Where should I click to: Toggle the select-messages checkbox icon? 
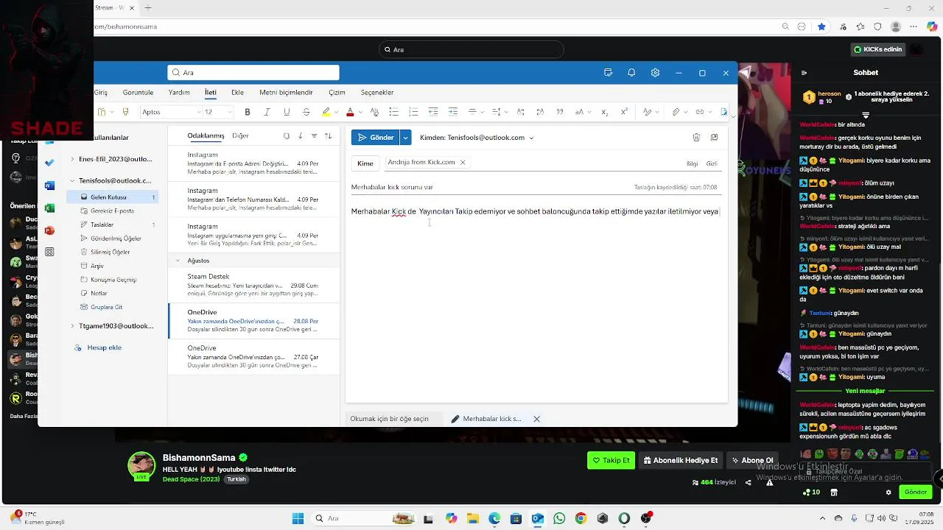tap(287, 135)
